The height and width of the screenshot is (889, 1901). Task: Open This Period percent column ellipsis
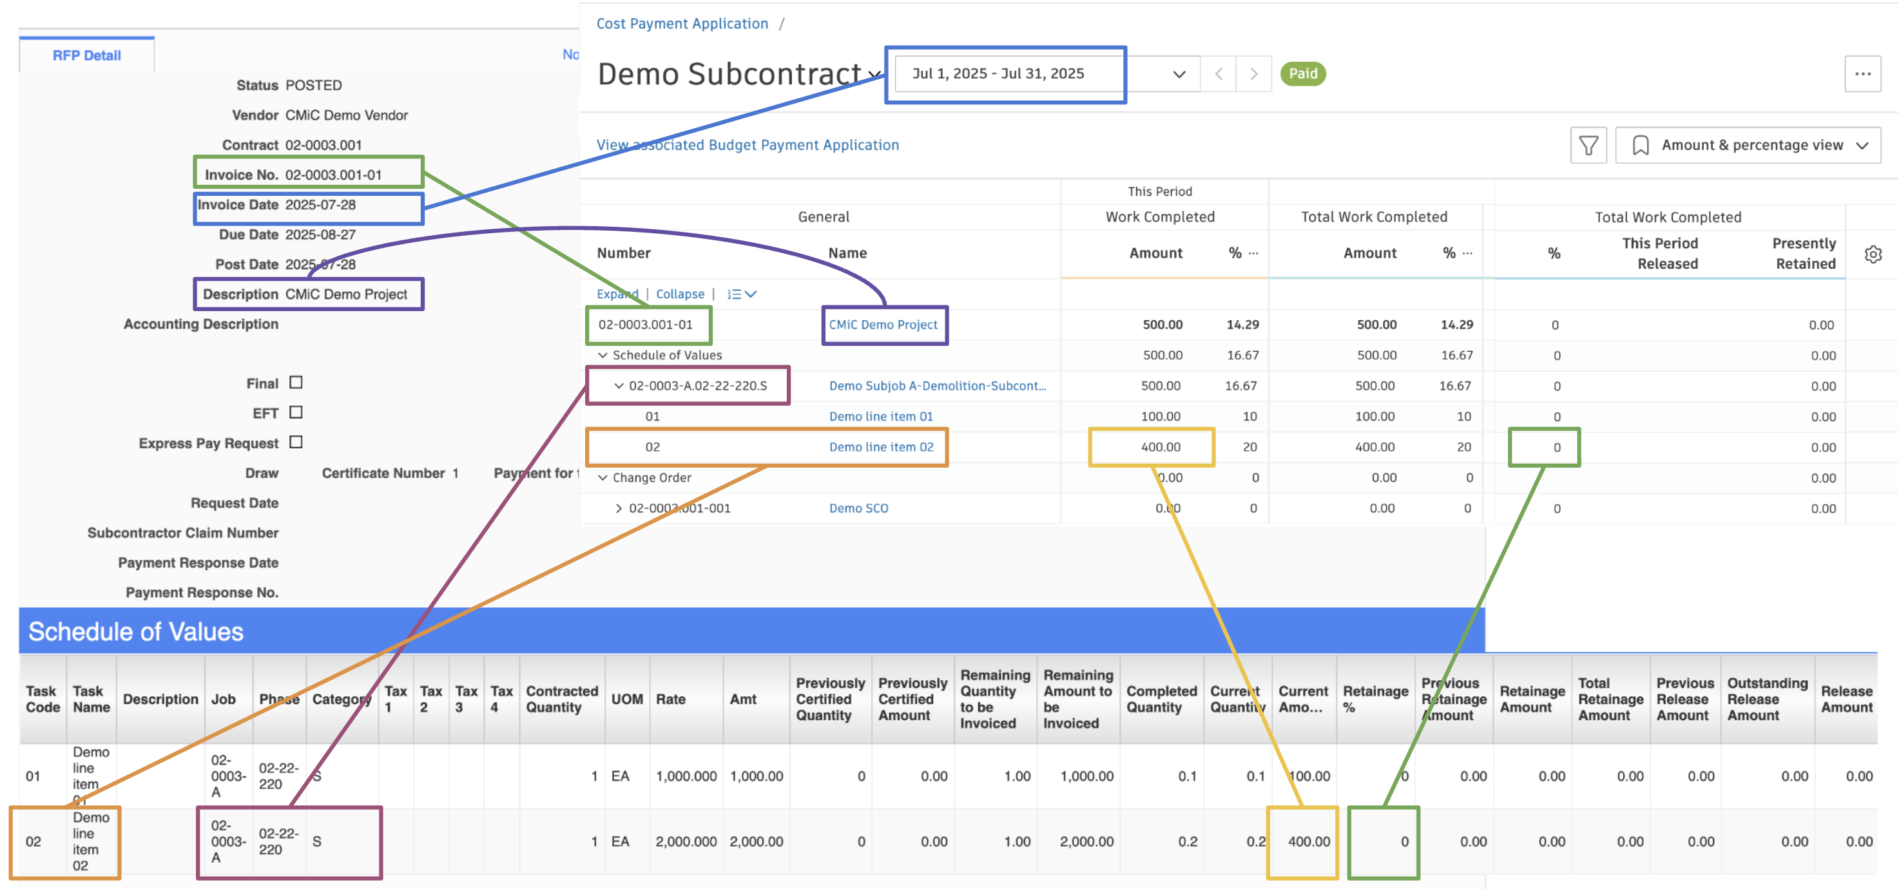[x=1253, y=253]
